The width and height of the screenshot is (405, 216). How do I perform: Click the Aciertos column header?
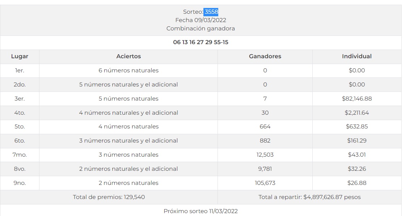(128, 56)
